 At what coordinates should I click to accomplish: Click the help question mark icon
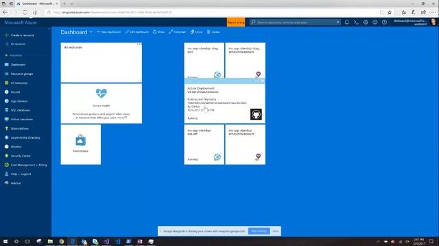tap(384, 23)
